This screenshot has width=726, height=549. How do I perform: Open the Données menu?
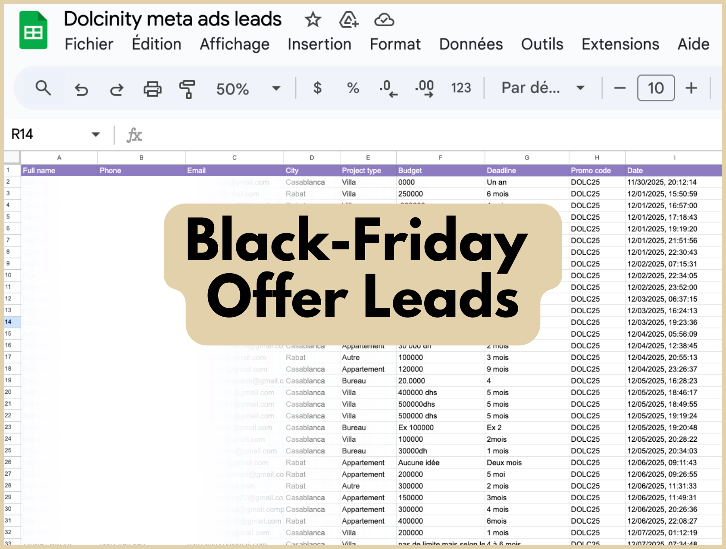point(471,44)
